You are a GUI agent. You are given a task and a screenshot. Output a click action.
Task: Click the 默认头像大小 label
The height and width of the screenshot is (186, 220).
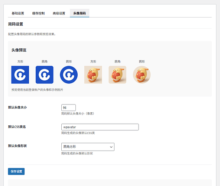[x=17, y=108]
